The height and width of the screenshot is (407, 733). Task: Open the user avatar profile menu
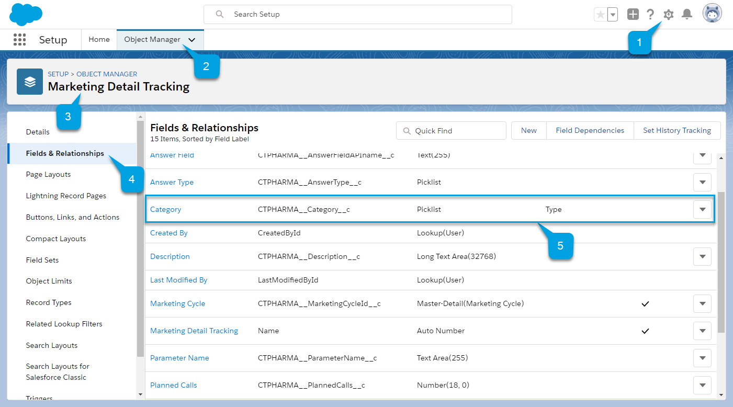click(x=712, y=14)
